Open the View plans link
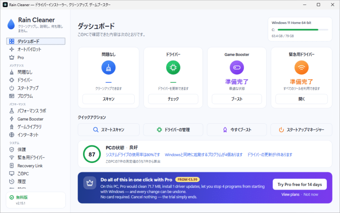The image size is (340, 213). coord(290,194)
